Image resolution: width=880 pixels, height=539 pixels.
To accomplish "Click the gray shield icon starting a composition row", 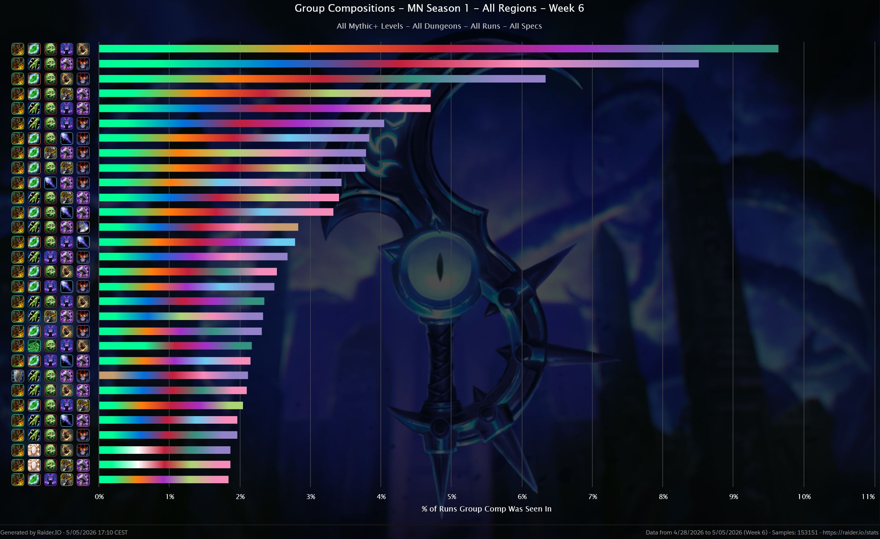I will tap(18, 376).
